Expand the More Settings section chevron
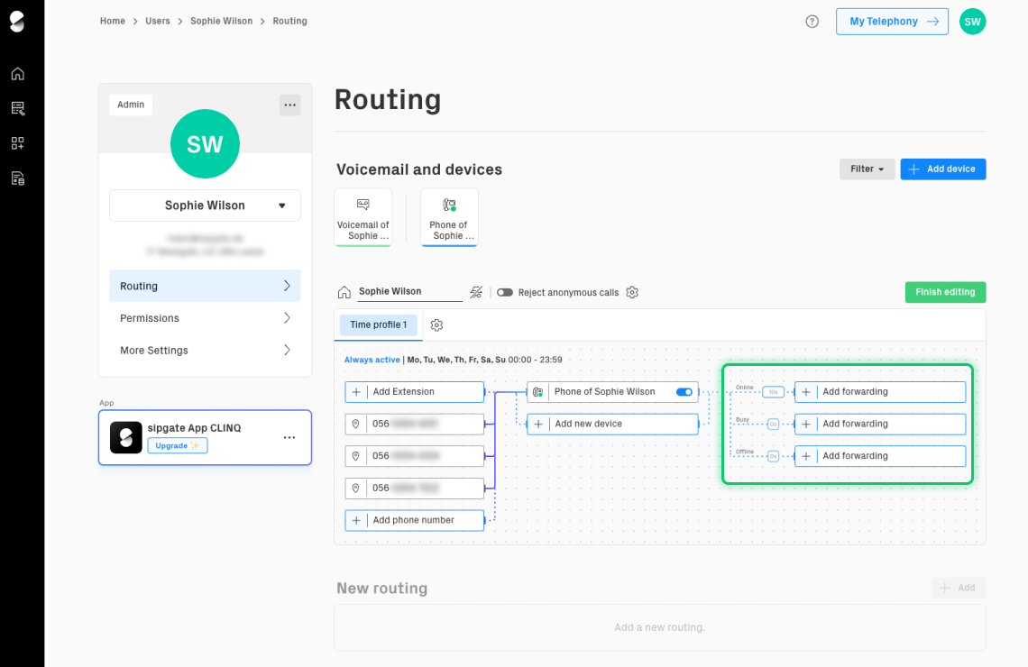Screen dimensions: 1028x667 [x=287, y=350]
